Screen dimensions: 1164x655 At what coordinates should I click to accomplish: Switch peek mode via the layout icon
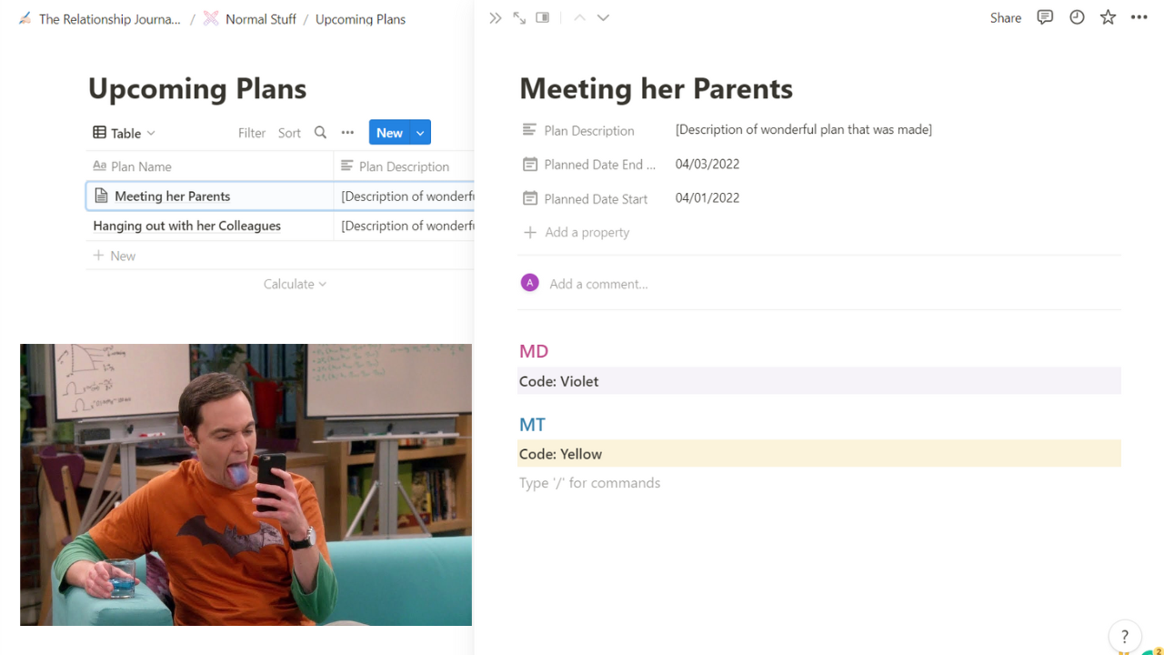543,18
